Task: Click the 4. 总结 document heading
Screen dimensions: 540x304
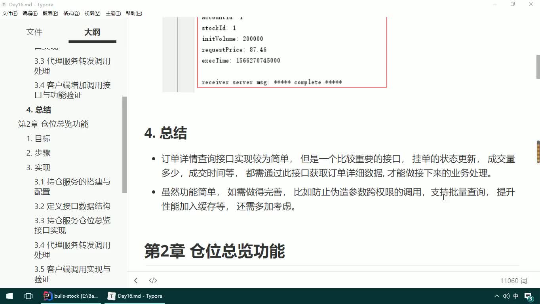Action: click(165, 133)
